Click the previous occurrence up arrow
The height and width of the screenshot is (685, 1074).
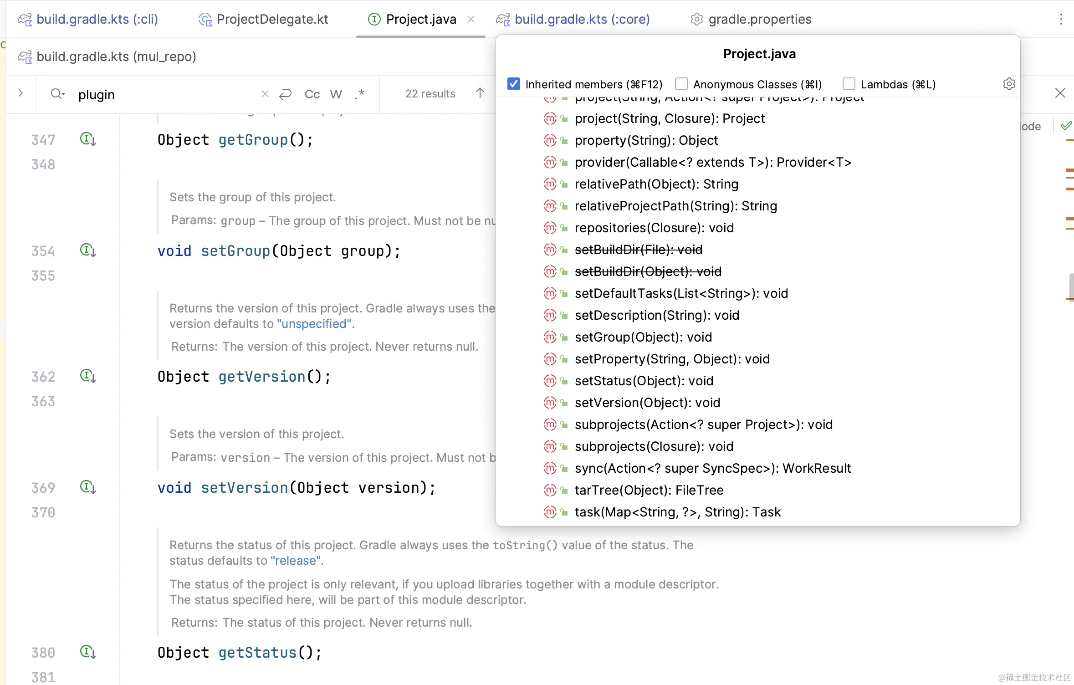click(480, 93)
